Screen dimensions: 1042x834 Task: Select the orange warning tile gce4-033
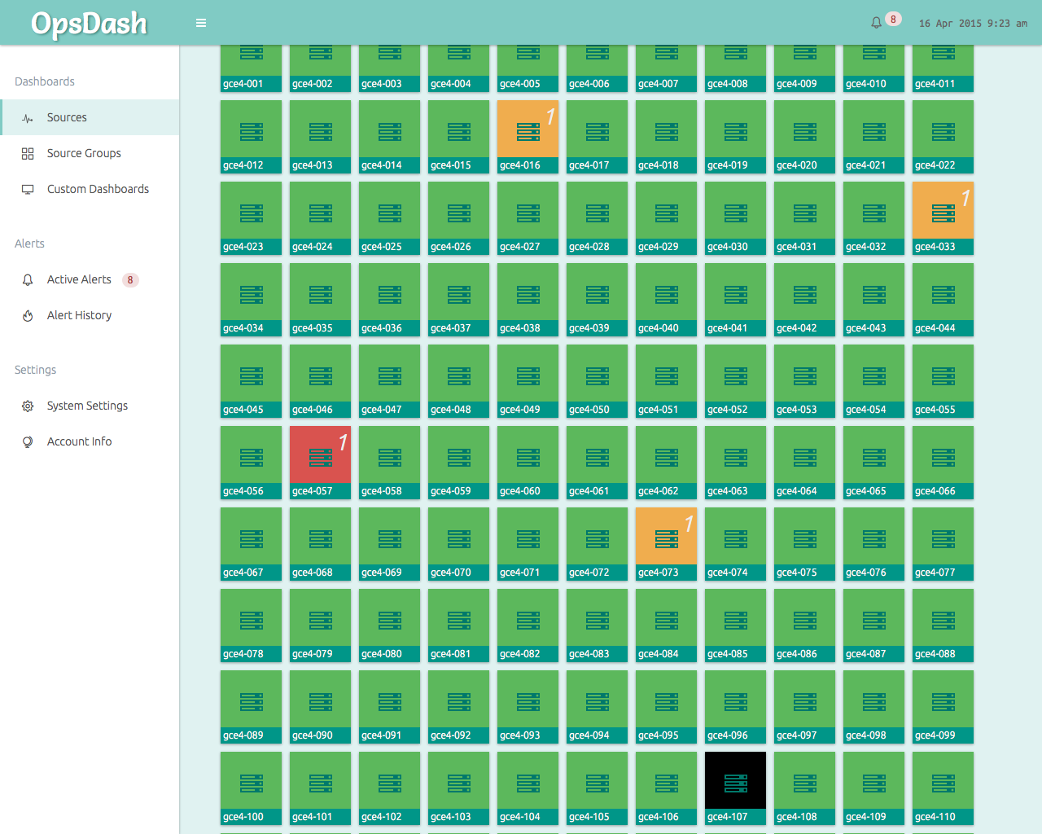tap(942, 217)
